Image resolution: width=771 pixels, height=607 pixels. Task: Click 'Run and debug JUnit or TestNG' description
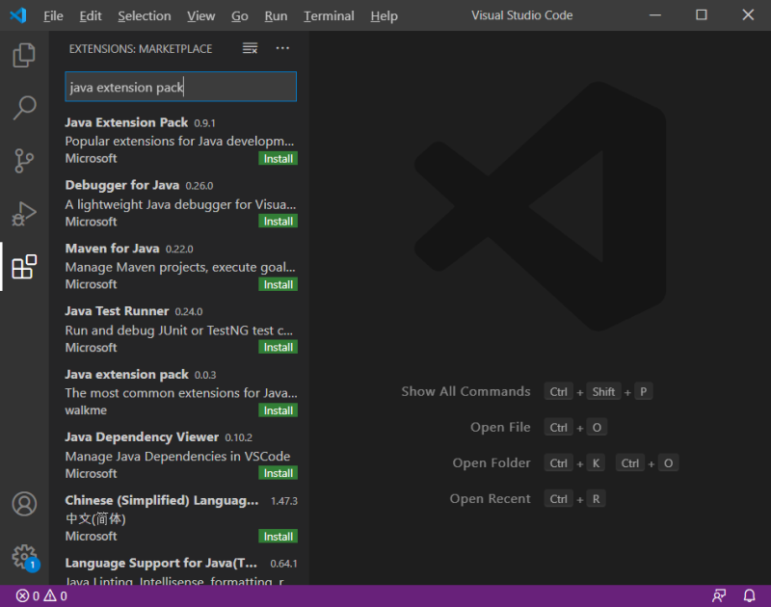click(x=179, y=330)
